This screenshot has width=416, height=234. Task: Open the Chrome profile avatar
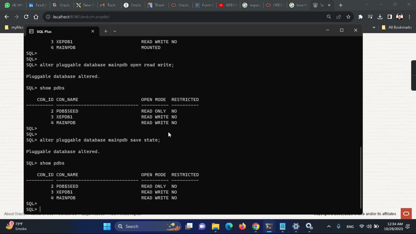pyautogui.click(x=400, y=17)
